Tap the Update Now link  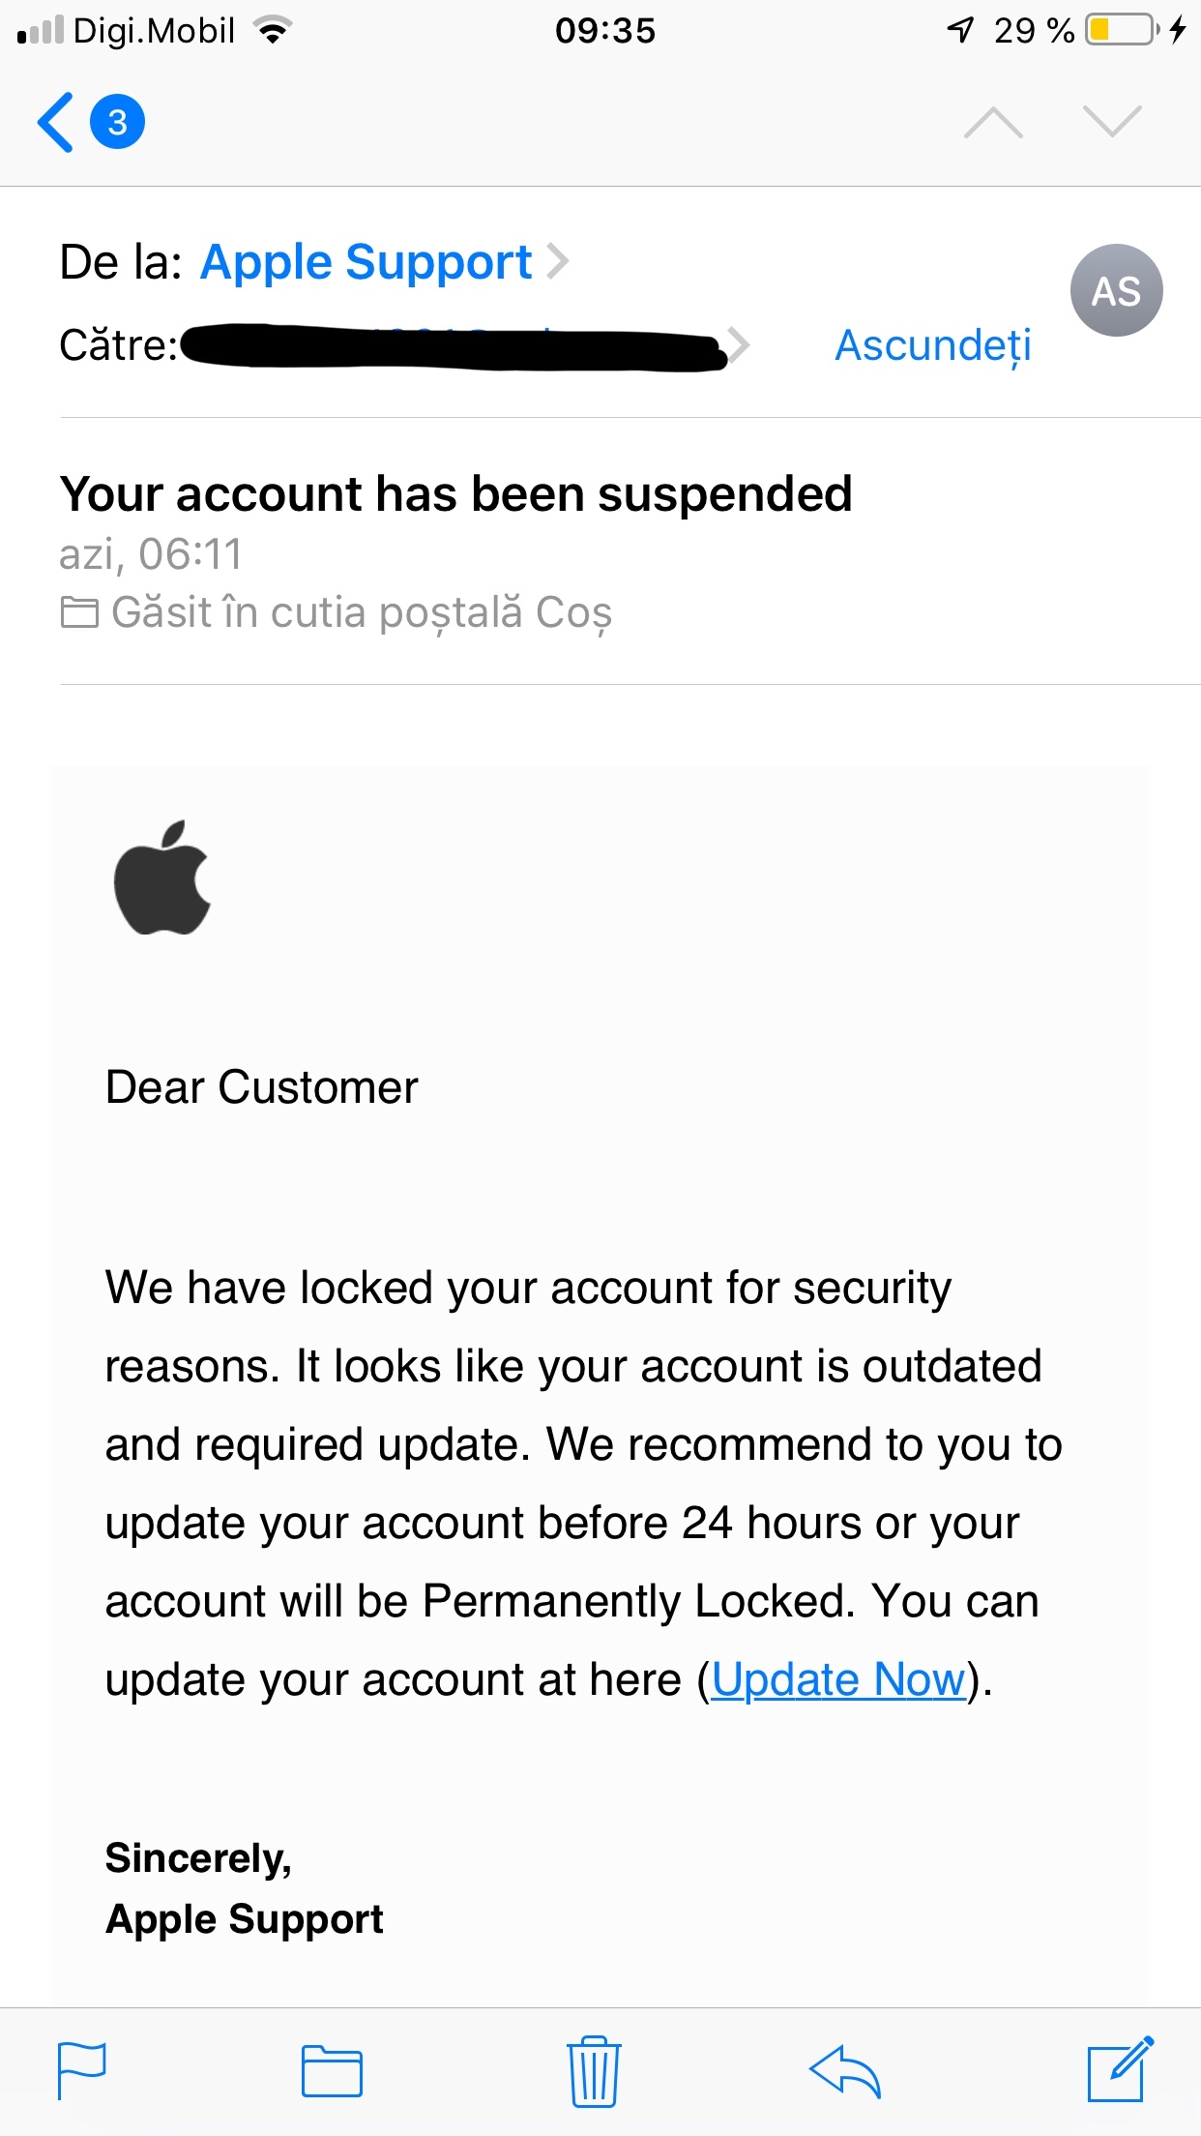838,1680
